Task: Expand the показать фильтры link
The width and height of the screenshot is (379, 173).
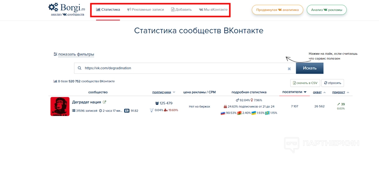Action: click(x=74, y=54)
